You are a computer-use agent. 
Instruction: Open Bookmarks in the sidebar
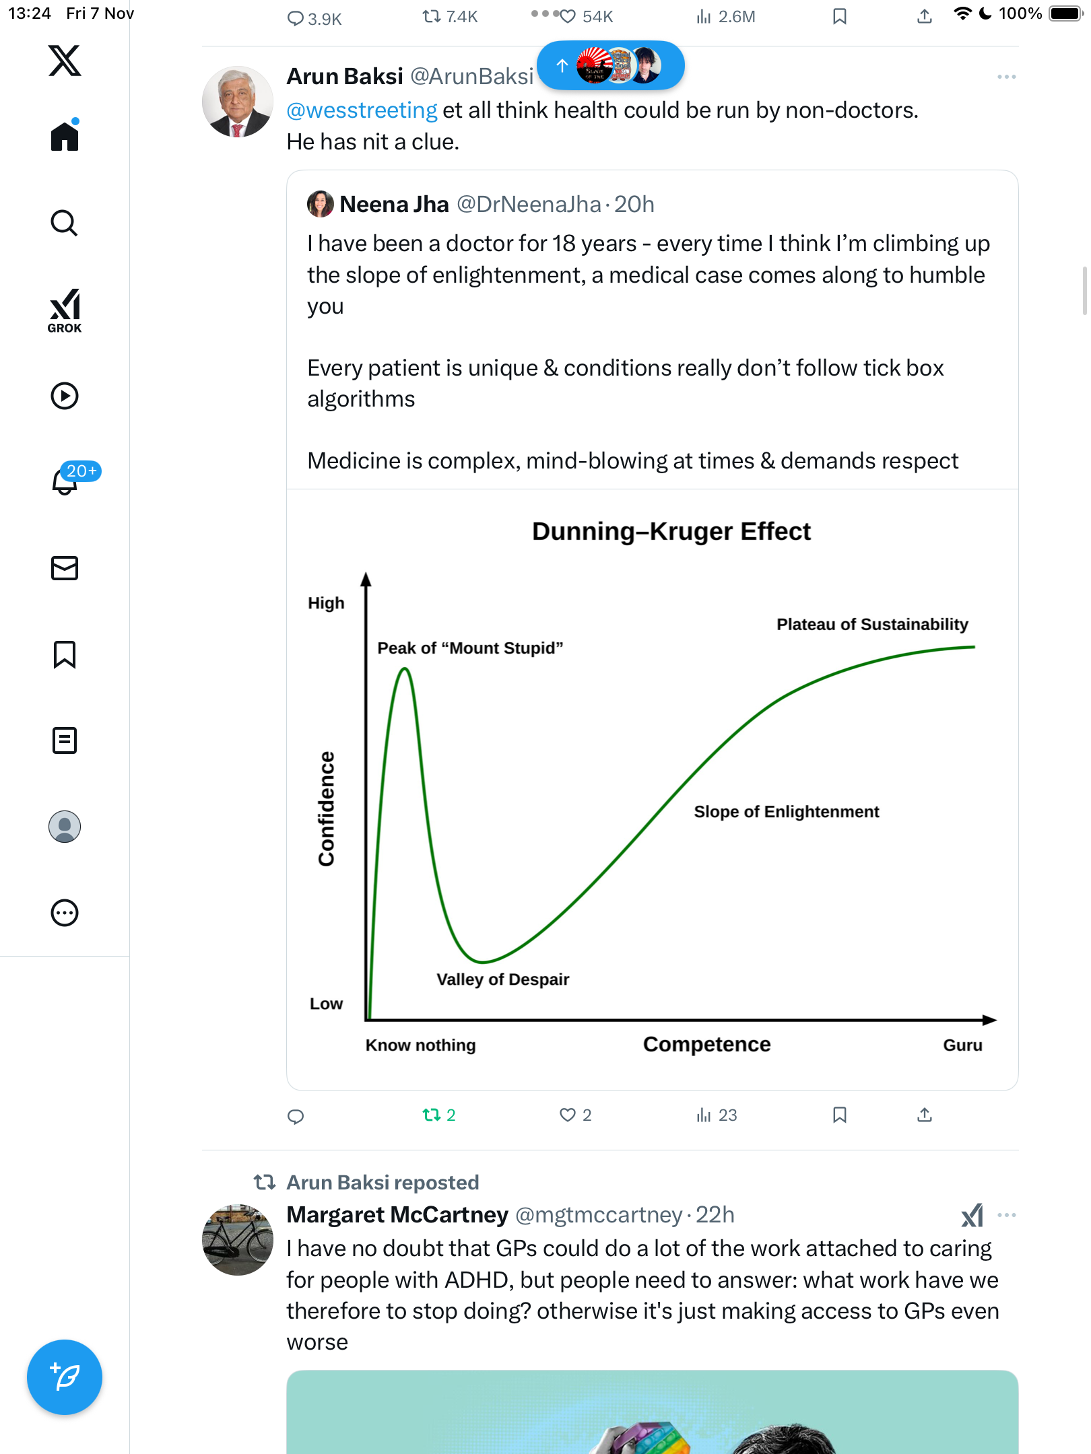pos(65,654)
